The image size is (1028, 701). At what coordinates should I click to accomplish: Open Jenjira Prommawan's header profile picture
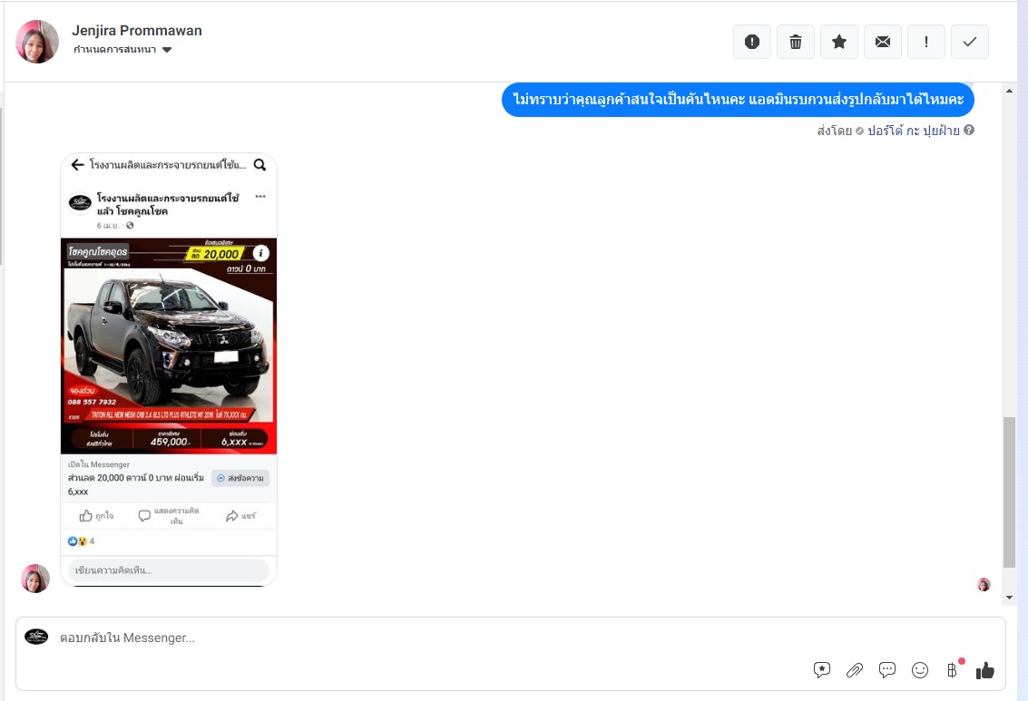point(37,42)
